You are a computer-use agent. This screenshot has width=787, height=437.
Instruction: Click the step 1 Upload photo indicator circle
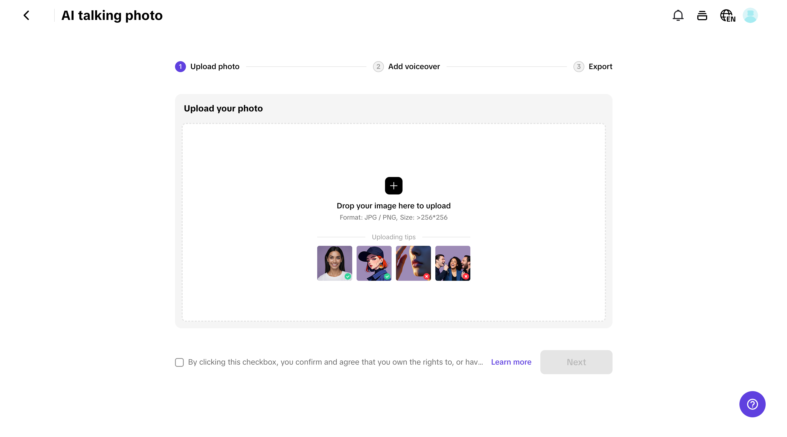[x=180, y=67]
